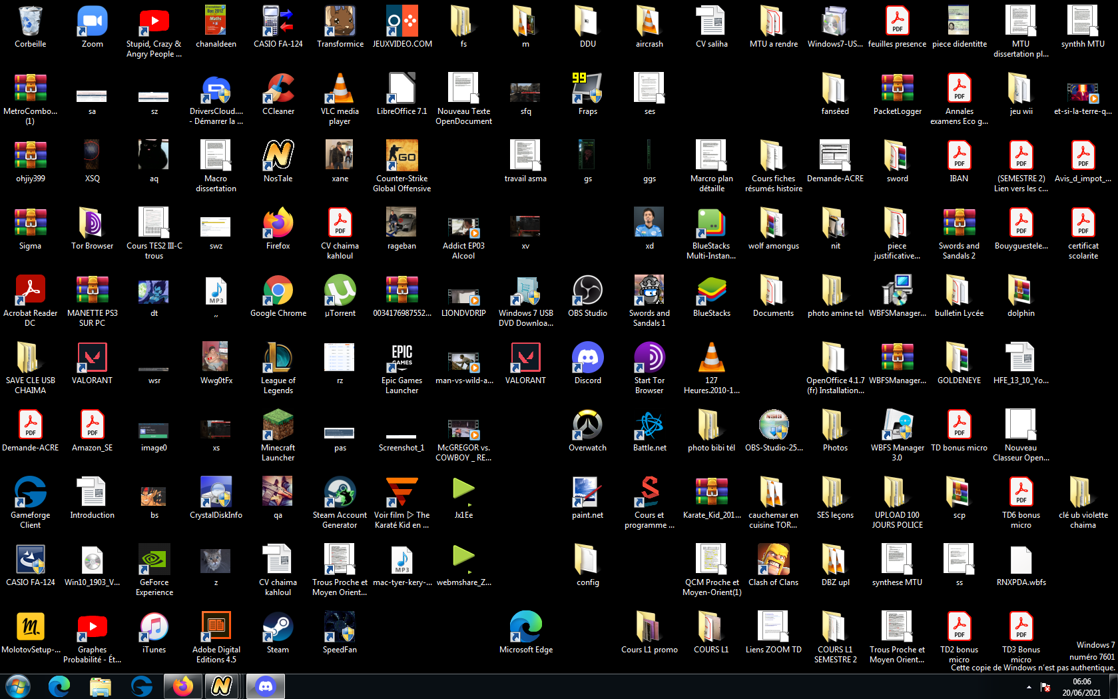The height and width of the screenshot is (699, 1118).
Task: Open the GOLDENEYE archive icon
Action: click(x=959, y=363)
